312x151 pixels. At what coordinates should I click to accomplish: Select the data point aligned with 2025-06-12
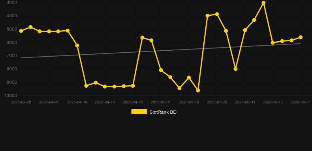coord(273,42)
